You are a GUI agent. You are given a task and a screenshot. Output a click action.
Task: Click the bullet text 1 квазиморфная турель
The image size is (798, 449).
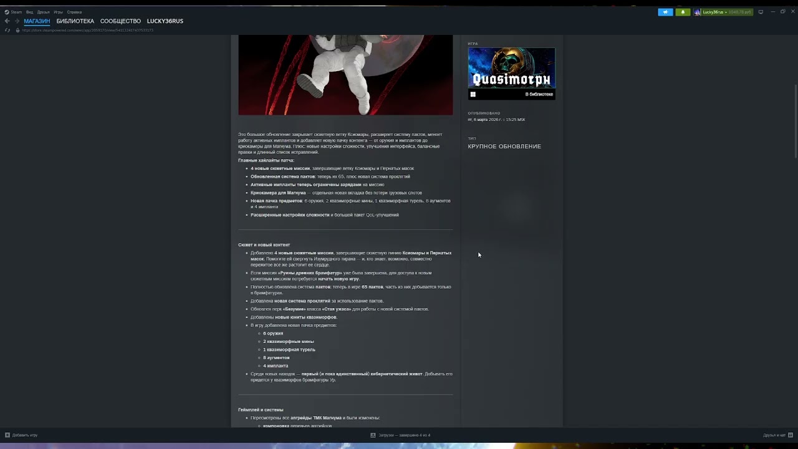click(x=289, y=350)
